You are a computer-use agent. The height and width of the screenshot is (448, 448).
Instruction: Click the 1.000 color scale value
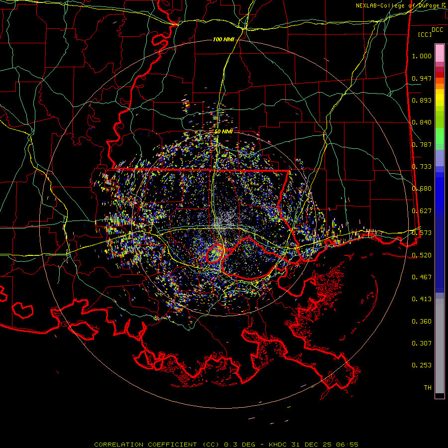(422, 56)
